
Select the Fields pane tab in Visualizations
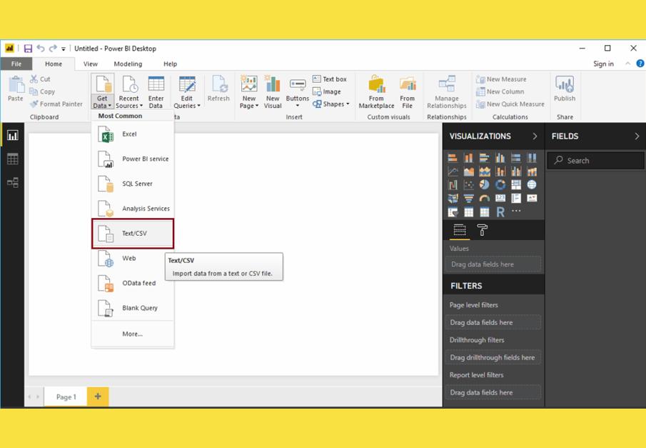tap(460, 230)
